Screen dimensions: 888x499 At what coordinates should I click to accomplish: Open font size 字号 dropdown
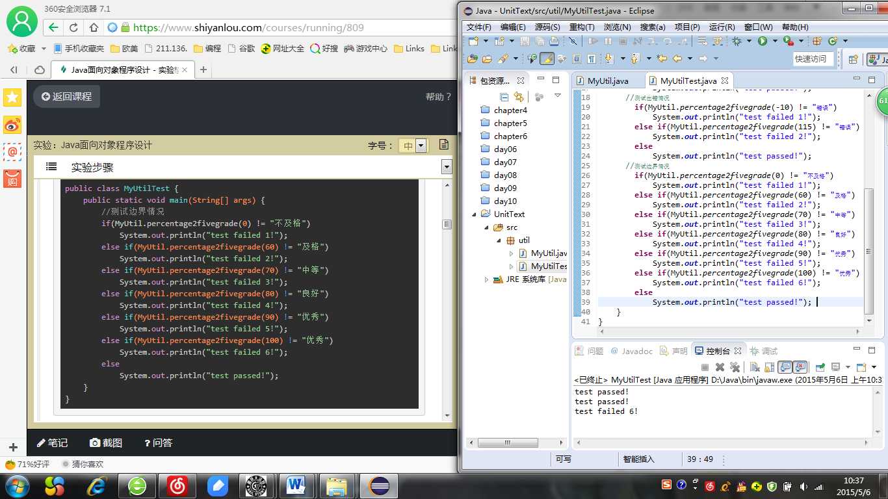point(421,146)
